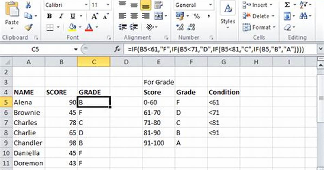Viewport: 324px width, 170px height.
Task: Click Decrease Indent icon
Action: 122,27
